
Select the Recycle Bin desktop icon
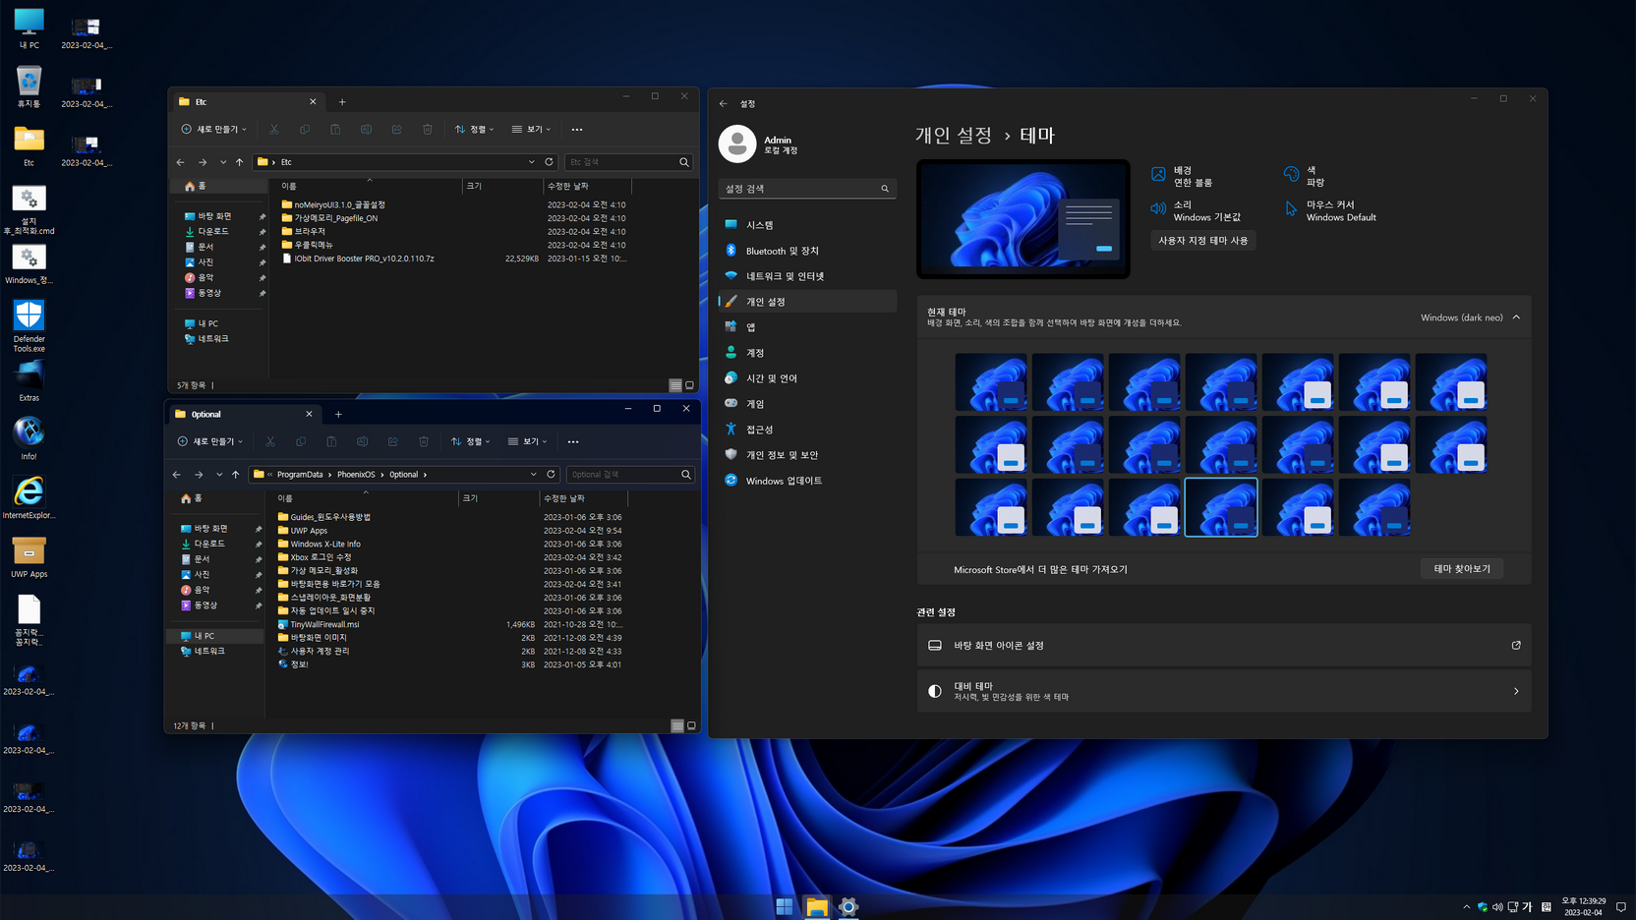pyautogui.click(x=29, y=86)
